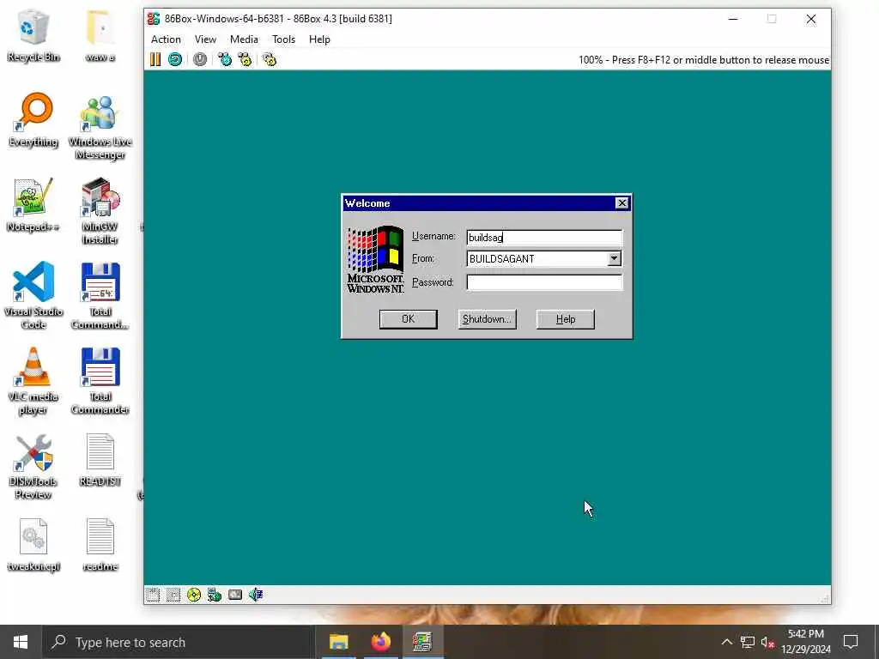Click Help button in Welcome dialog
Screen dimensions: 879x659
pyautogui.click(x=565, y=319)
